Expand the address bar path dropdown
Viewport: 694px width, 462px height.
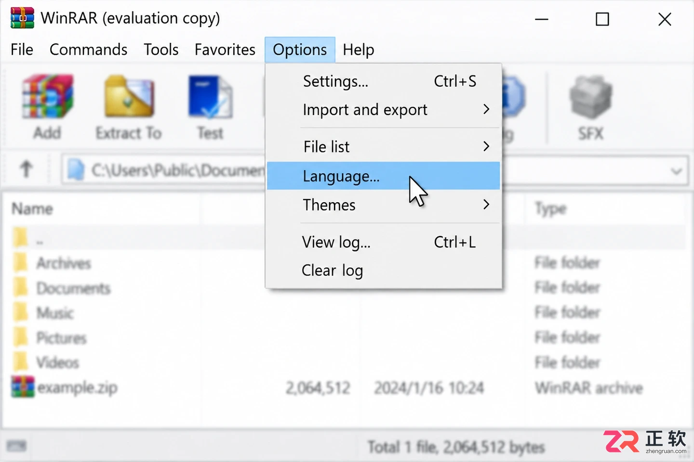[676, 171]
